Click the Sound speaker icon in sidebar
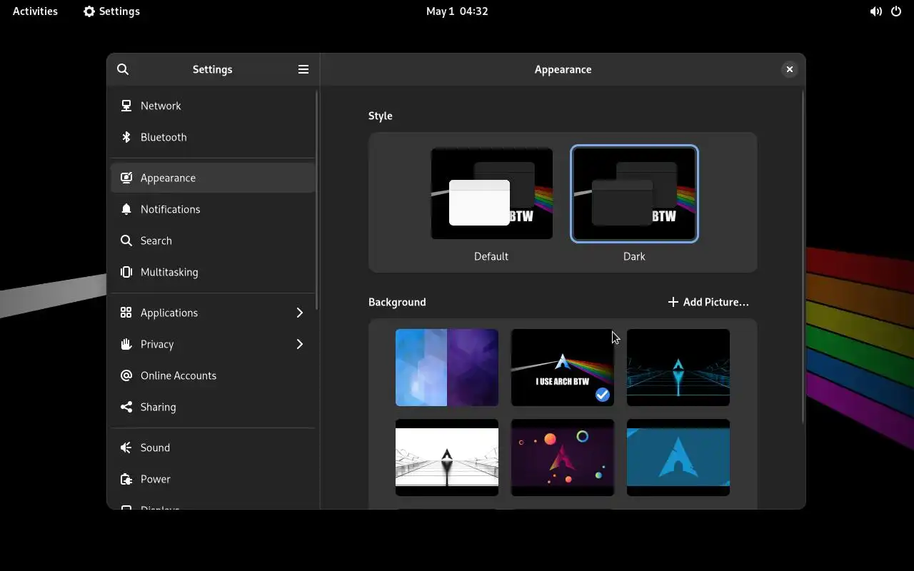Image resolution: width=914 pixels, height=571 pixels. click(126, 448)
